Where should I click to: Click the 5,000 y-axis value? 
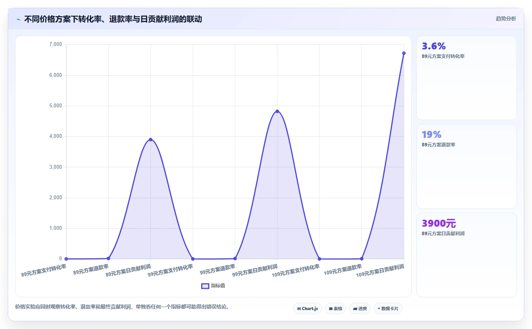56,106
